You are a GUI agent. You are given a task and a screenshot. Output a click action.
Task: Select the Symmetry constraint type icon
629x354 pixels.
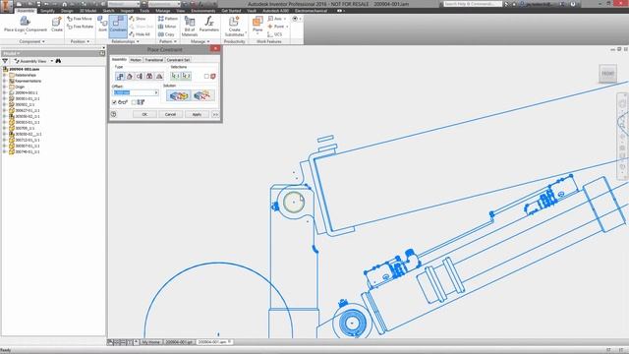coord(159,76)
